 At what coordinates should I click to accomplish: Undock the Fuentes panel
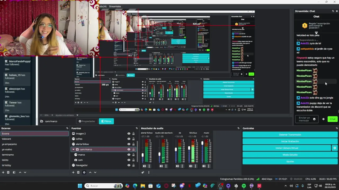137,128
